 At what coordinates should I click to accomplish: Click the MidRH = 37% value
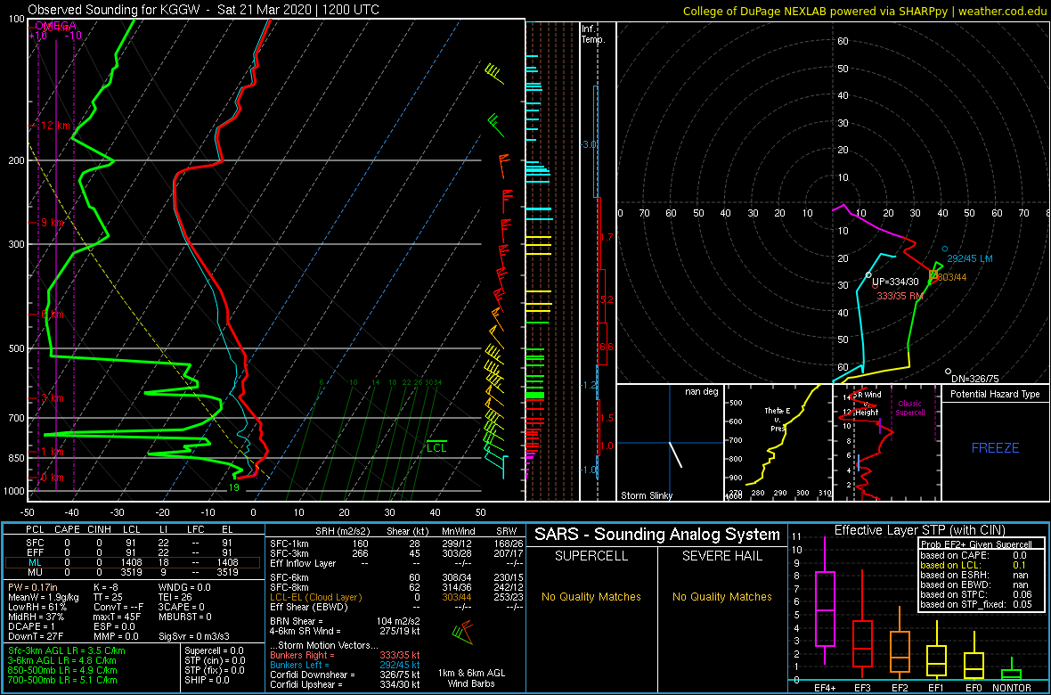click(x=36, y=617)
